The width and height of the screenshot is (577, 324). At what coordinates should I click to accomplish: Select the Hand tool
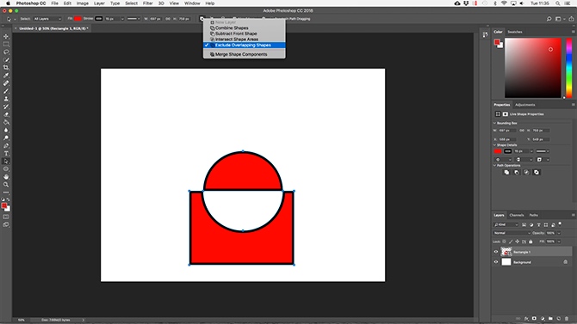coord(6,177)
